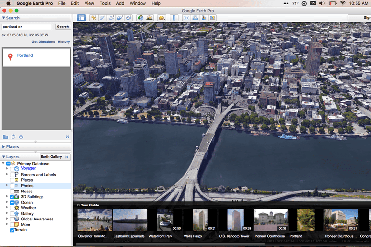Play the Eastbank Esplanade tour thumbnail
371x247 pixels.
[129, 220]
